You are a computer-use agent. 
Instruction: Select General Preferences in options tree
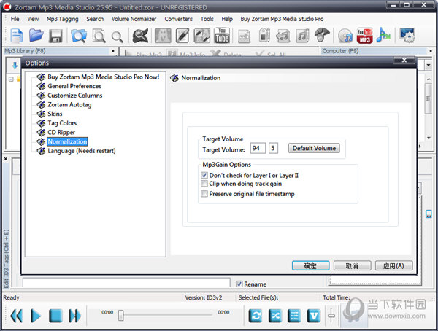click(x=74, y=86)
